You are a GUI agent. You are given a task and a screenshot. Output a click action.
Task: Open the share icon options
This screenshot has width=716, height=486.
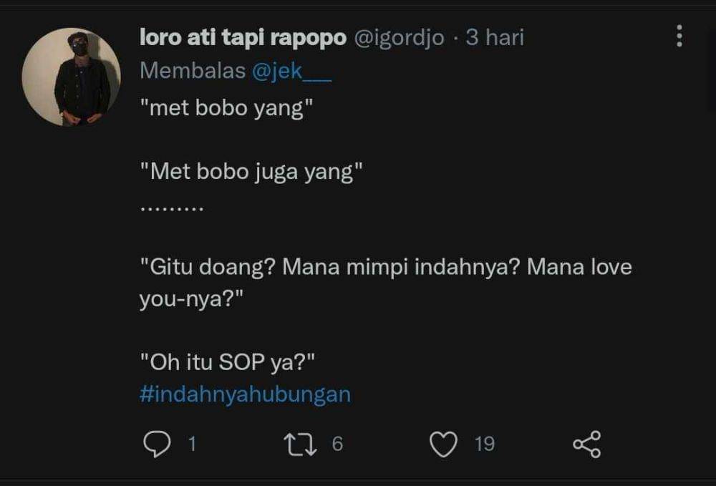(x=586, y=444)
